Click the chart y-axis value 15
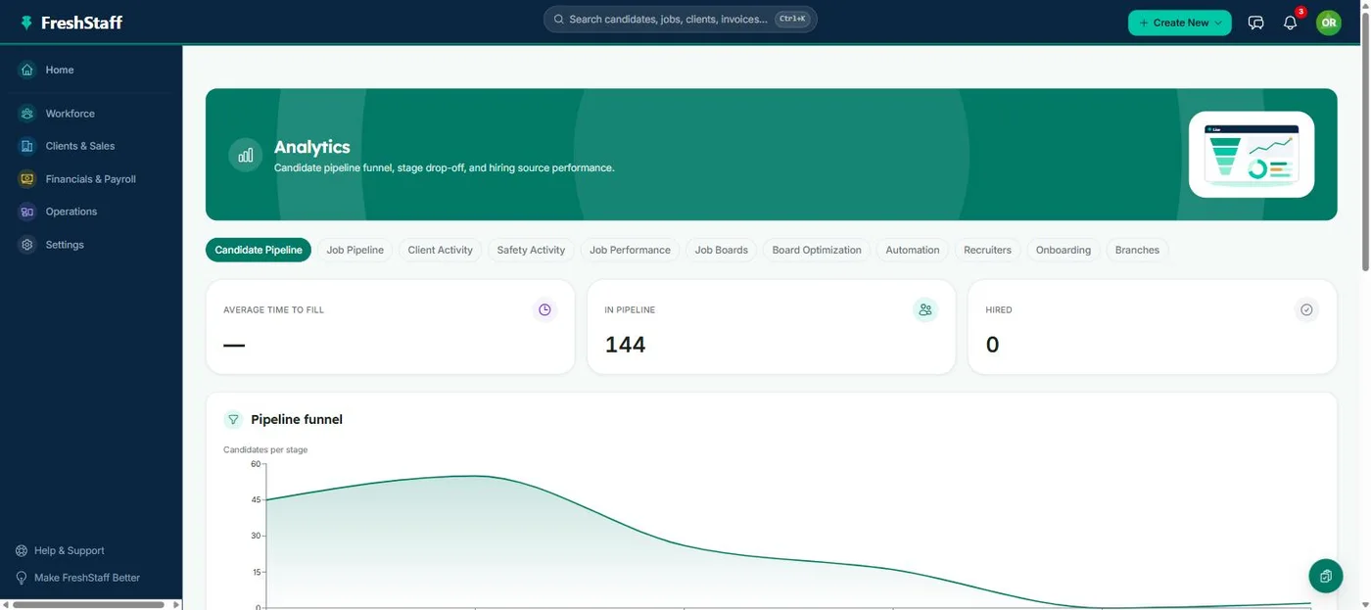Screen dimensions: 1371x610 coord(257,572)
